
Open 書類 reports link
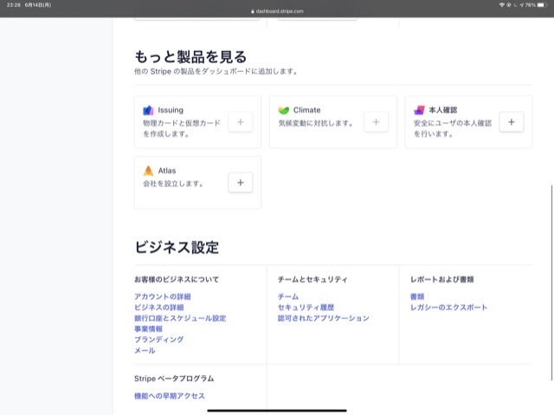[x=417, y=296]
